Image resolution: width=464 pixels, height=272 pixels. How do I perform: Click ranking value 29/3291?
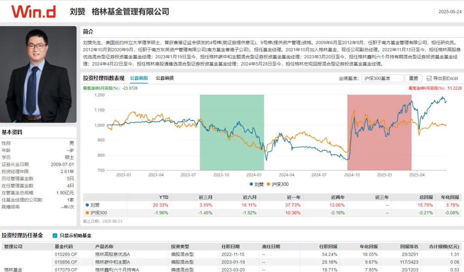[410, 254]
